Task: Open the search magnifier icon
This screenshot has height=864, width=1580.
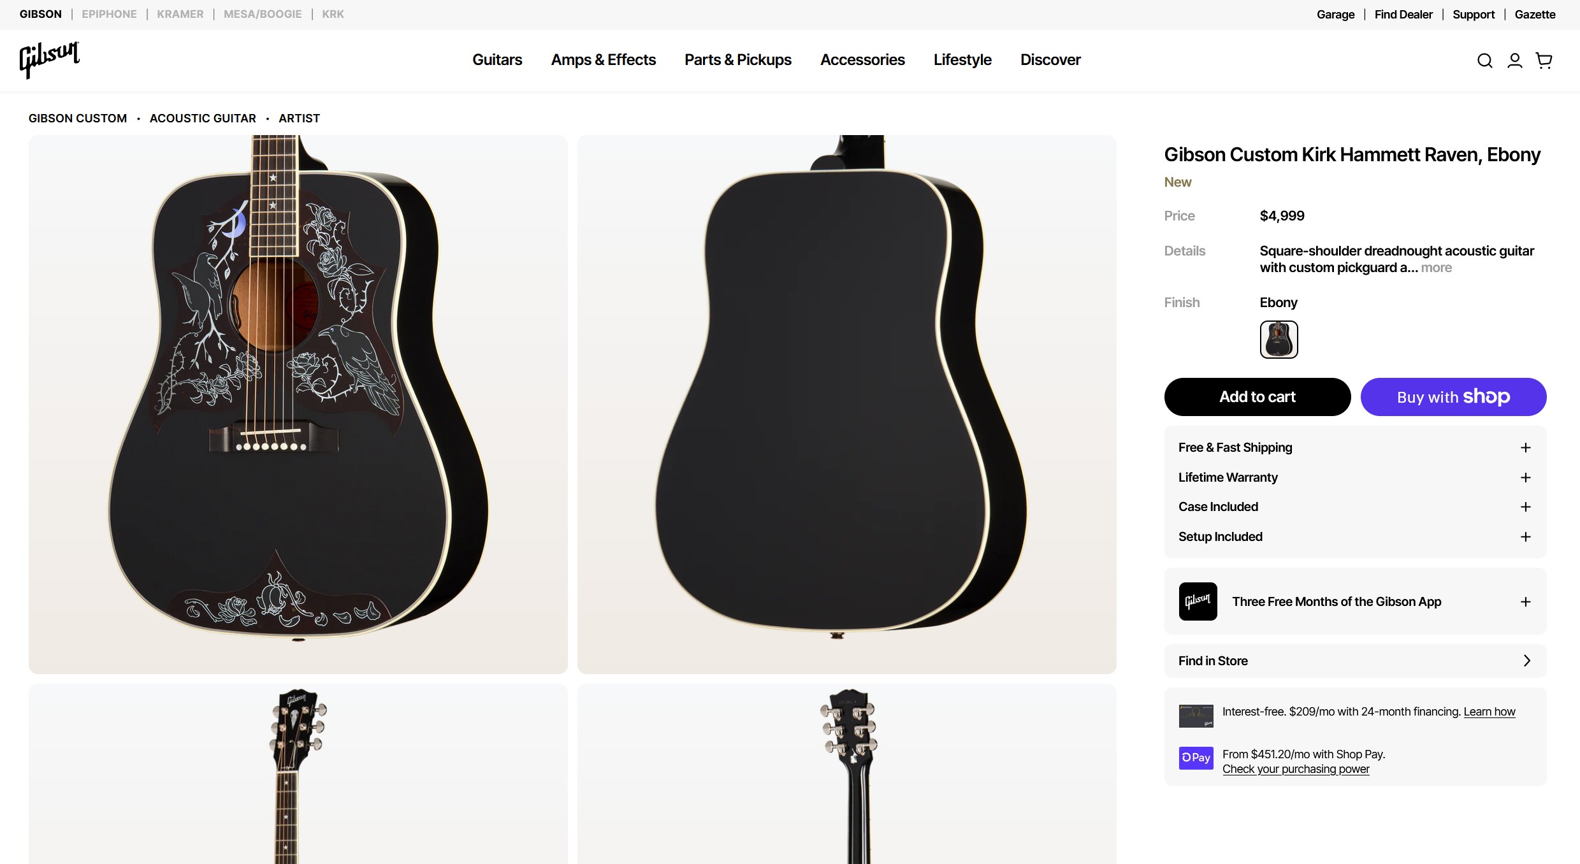Action: [1484, 61]
